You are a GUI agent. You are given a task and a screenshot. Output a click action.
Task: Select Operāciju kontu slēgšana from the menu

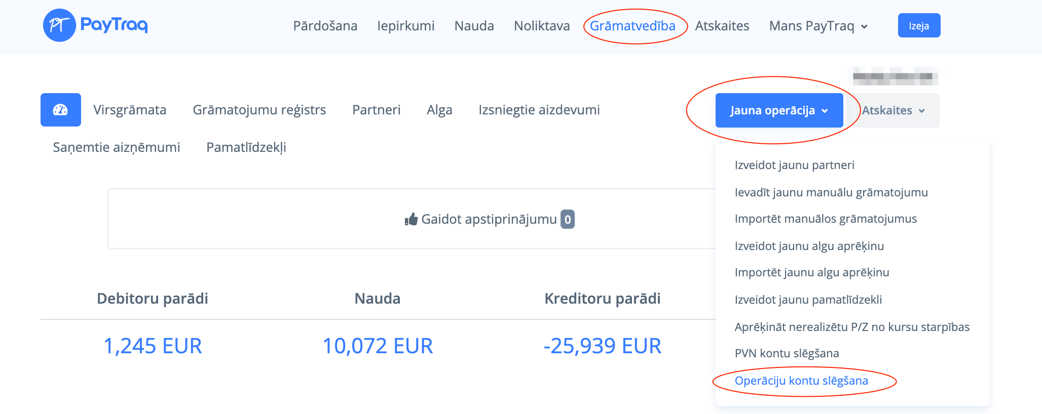pos(801,381)
